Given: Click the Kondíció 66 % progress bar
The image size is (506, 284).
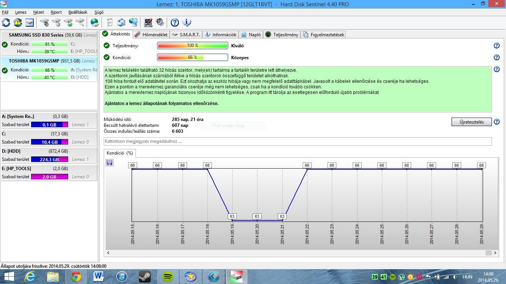Looking at the screenshot, I should 193,57.
